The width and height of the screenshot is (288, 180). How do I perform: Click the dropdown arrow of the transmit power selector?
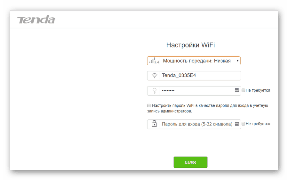tap(237, 61)
